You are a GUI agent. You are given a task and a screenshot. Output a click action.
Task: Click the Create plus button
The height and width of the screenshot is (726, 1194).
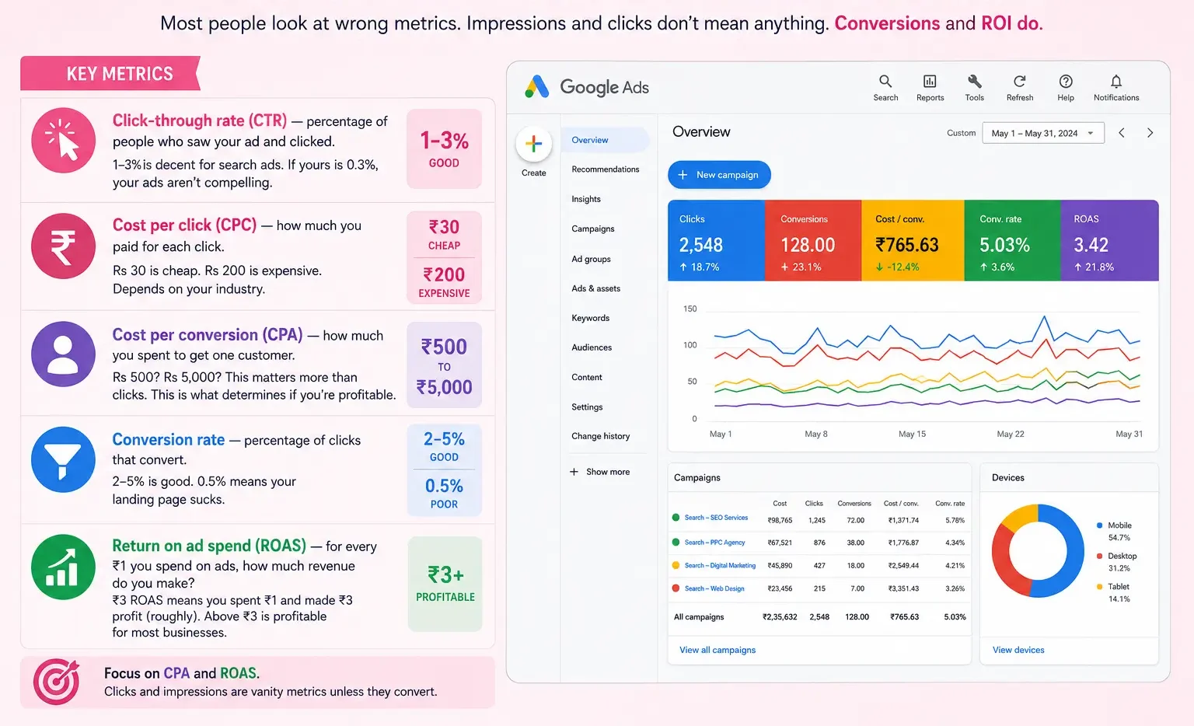pyautogui.click(x=534, y=144)
